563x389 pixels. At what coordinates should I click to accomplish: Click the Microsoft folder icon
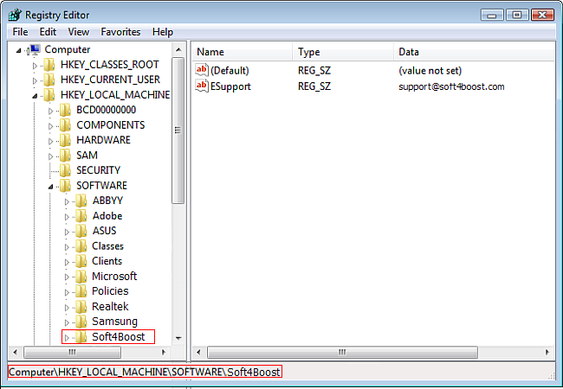(81, 277)
